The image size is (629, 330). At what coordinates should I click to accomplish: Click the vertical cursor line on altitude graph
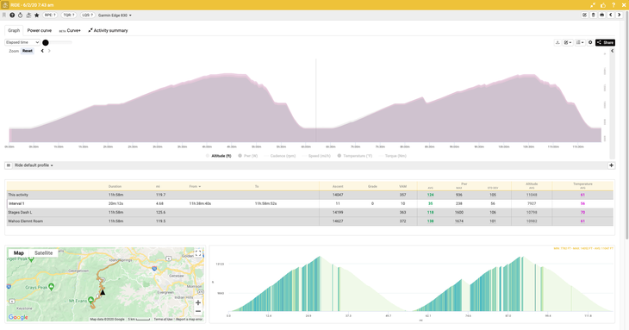tap(316, 100)
